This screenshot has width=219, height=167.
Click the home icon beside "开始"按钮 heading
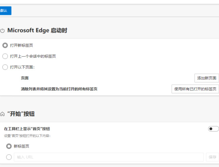click(2, 114)
